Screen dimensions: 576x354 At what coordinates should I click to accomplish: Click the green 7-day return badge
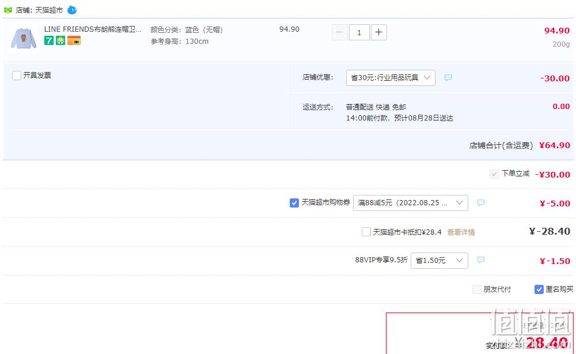(49, 40)
